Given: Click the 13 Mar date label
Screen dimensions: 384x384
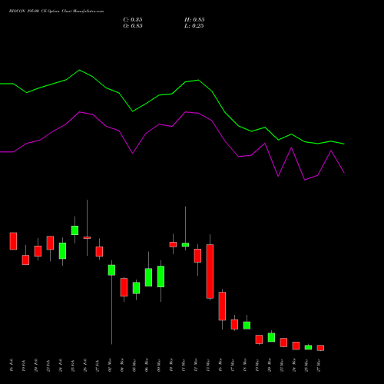Looking at the screenshot, I should pyautogui.click(x=208, y=366).
